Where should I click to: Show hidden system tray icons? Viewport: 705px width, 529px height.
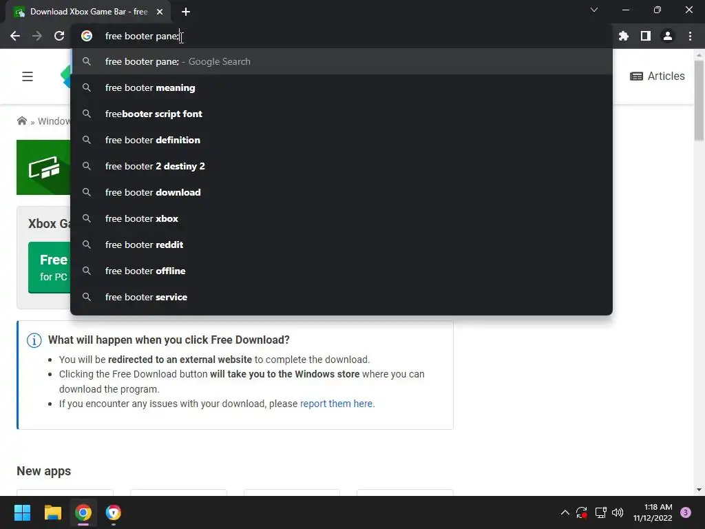click(565, 512)
